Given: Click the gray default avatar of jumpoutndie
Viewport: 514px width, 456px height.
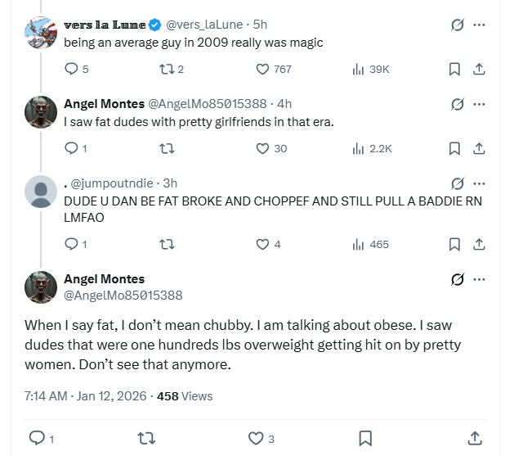Looking at the screenshot, I should (41, 192).
